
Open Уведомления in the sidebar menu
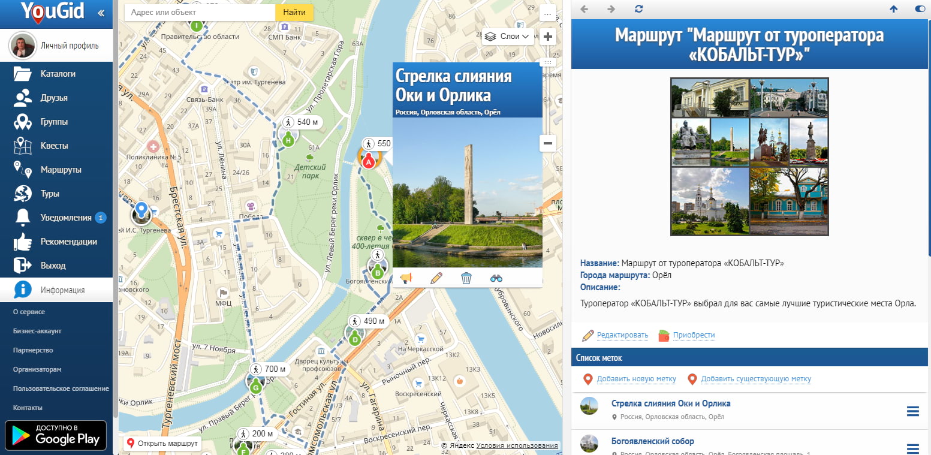tap(66, 218)
